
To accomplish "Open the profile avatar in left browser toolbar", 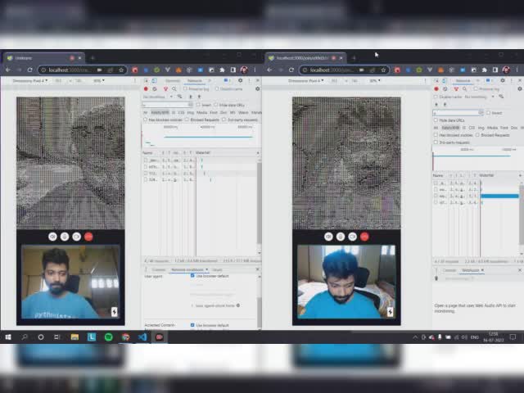I will (244, 70).
